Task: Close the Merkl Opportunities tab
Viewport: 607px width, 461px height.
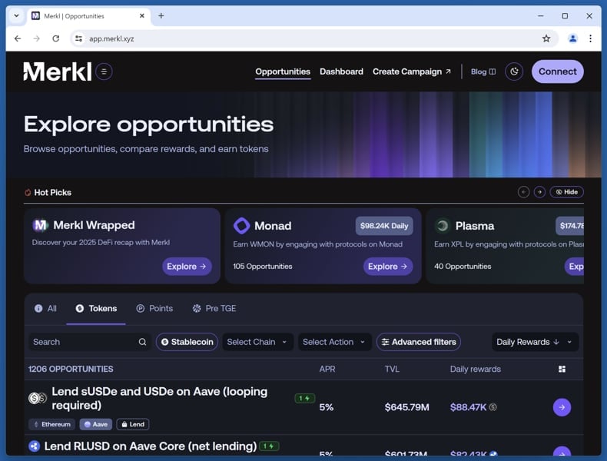Action: pos(141,16)
